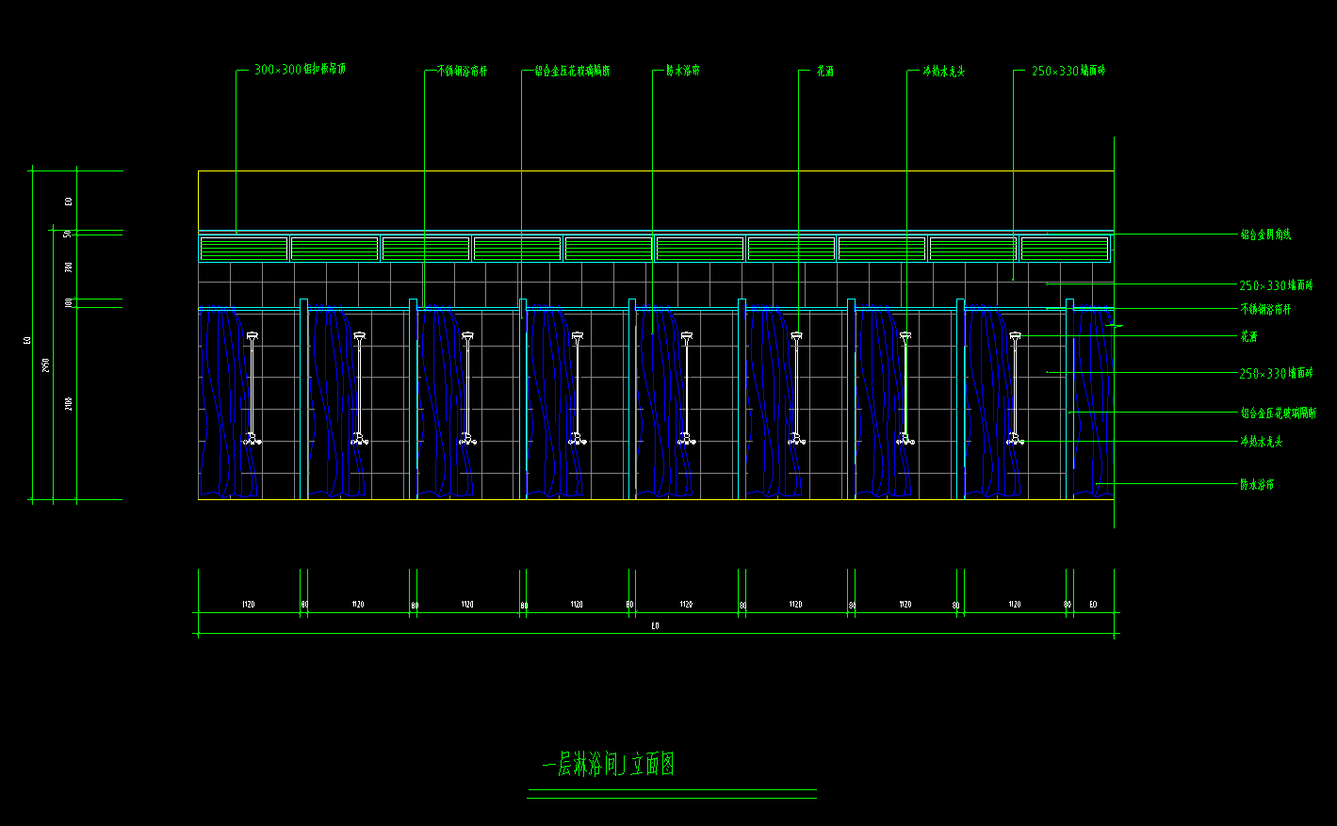Viewport: 1337px width, 826px height.
Task: Select the shower head in the third stall
Action: [x=468, y=336]
